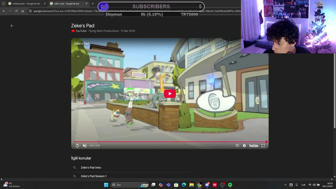Open OBS Studio from taskbar

[x=222, y=185]
